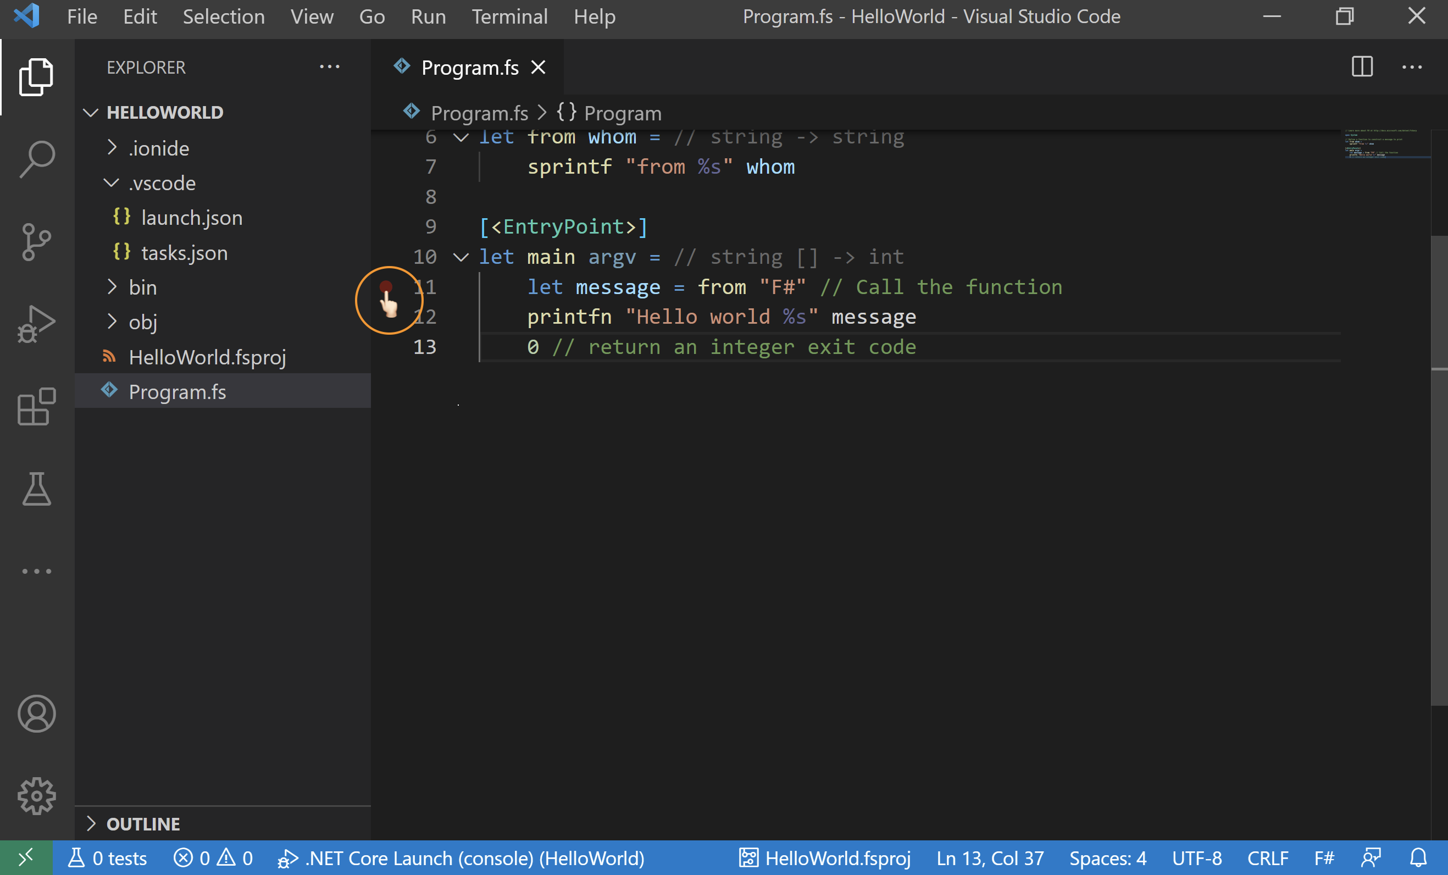Fold the from function at line 6
Viewport: 1448px width, 875px height.
pyautogui.click(x=461, y=137)
